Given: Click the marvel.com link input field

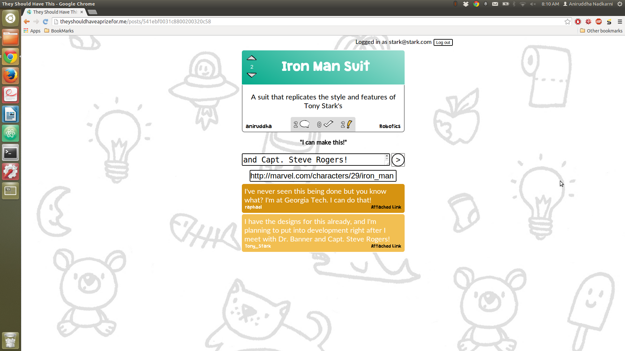Looking at the screenshot, I should [323, 176].
